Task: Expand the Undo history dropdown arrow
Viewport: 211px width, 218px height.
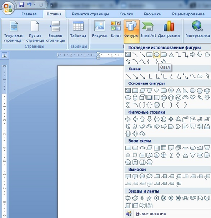Action: pos(35,5)
